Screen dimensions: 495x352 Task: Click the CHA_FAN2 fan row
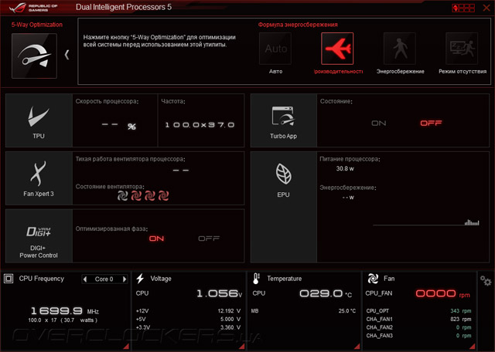[x=418, y=327]
